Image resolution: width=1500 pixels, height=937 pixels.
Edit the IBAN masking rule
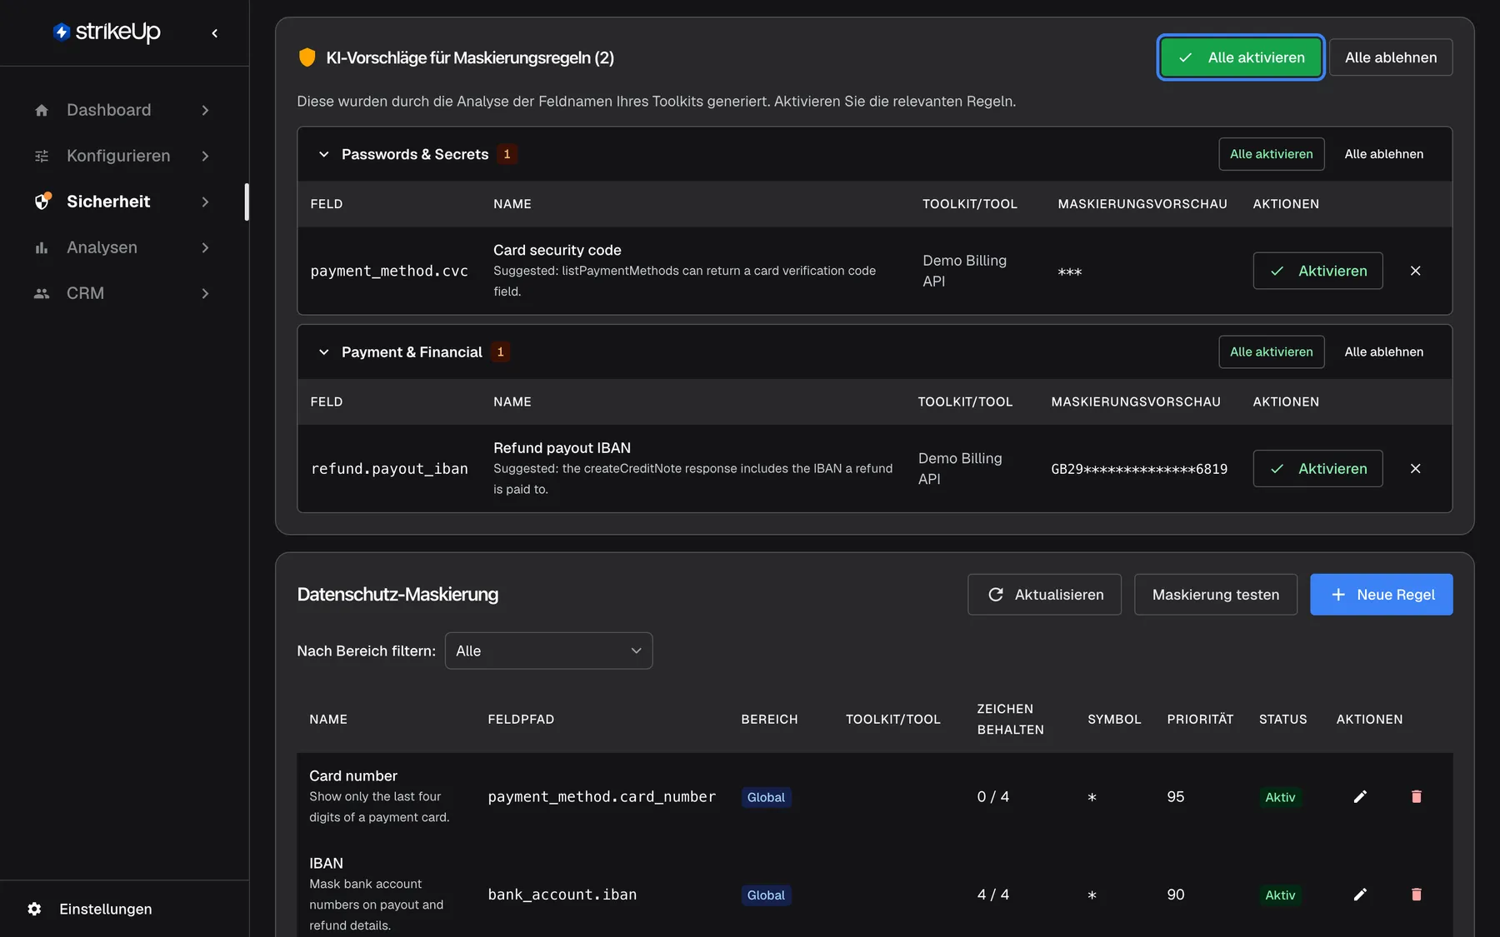pos(1360,895)
